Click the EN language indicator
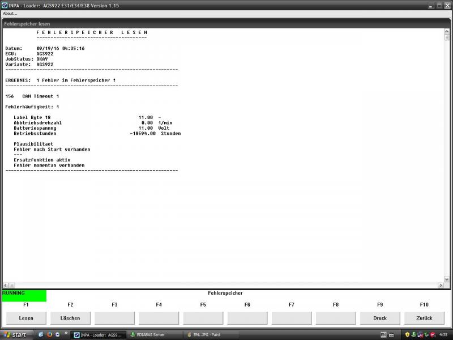 tap(383, 334)
